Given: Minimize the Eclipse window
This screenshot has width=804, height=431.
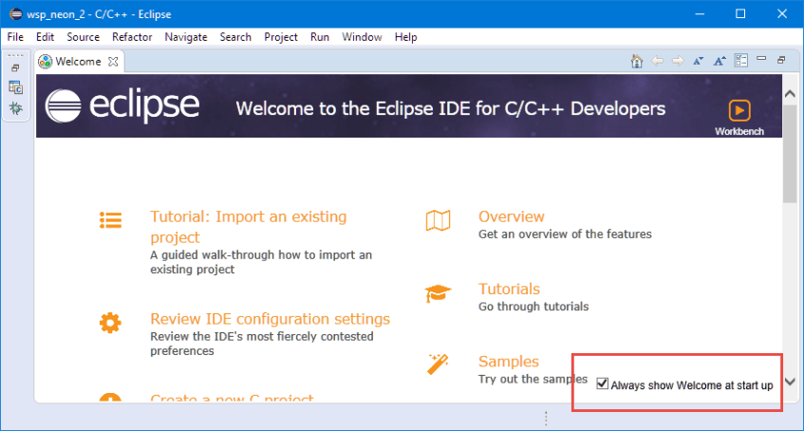Looking at the screenshot, I should (700, 14).
